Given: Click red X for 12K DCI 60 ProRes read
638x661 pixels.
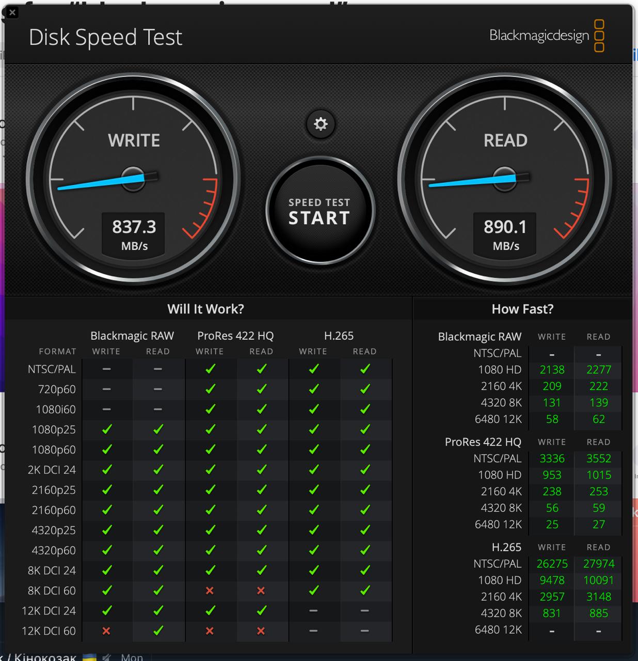Looking at the screenshot, I should [x=261, y=631].
